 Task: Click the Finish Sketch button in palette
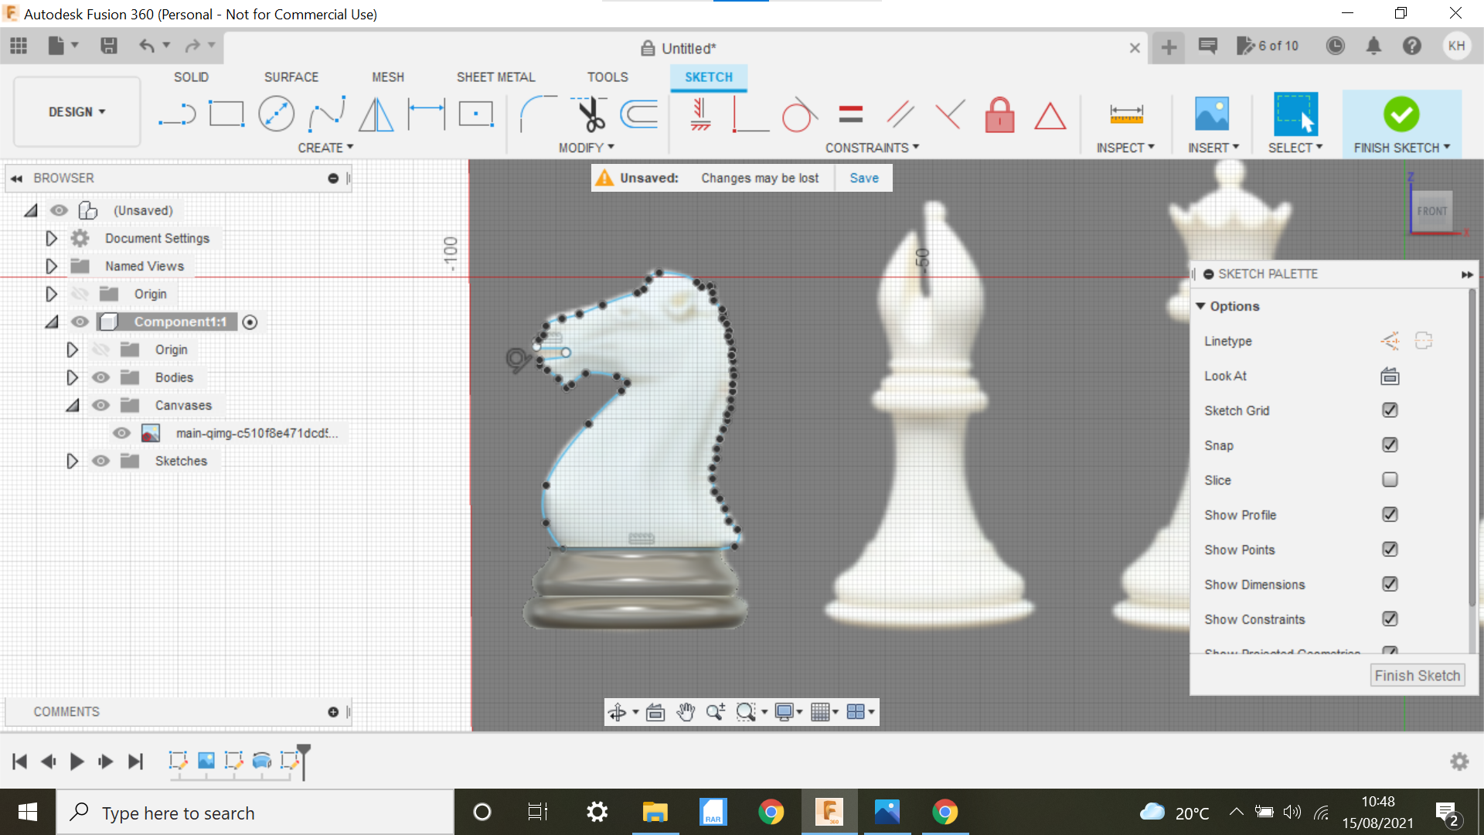click(1417, 675)
